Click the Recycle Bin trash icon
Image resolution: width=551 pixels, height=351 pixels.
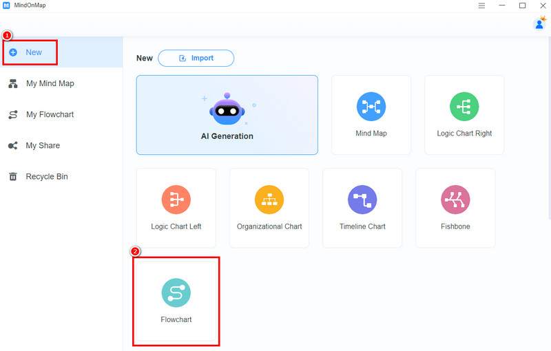pos(12,176)
